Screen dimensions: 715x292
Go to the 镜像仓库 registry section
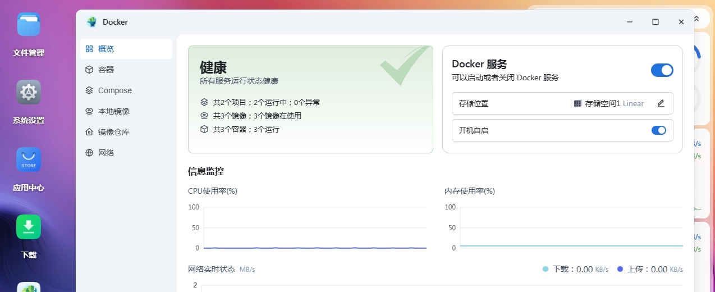point(126,132)
